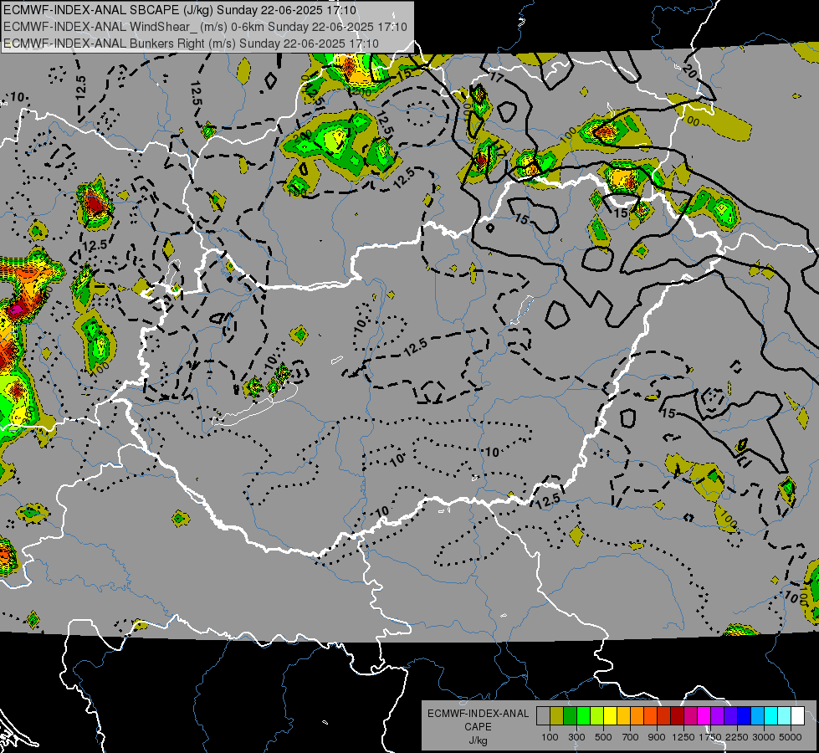Click the 1750 value under the legend
Screen dimensions: 819x753
710,737
